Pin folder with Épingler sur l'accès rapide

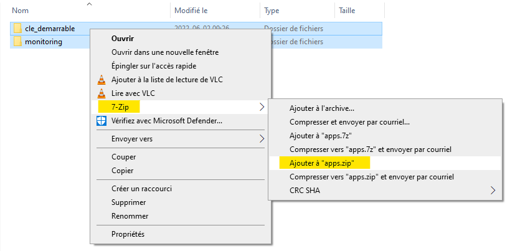click(x=161, y=65)
